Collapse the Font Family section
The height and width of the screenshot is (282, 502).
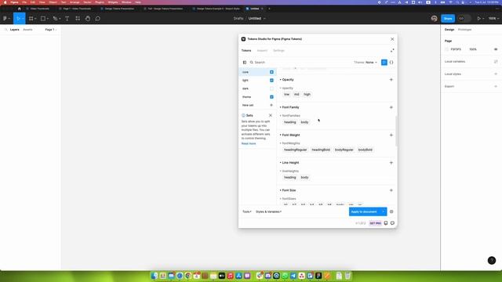pos(289,107)
